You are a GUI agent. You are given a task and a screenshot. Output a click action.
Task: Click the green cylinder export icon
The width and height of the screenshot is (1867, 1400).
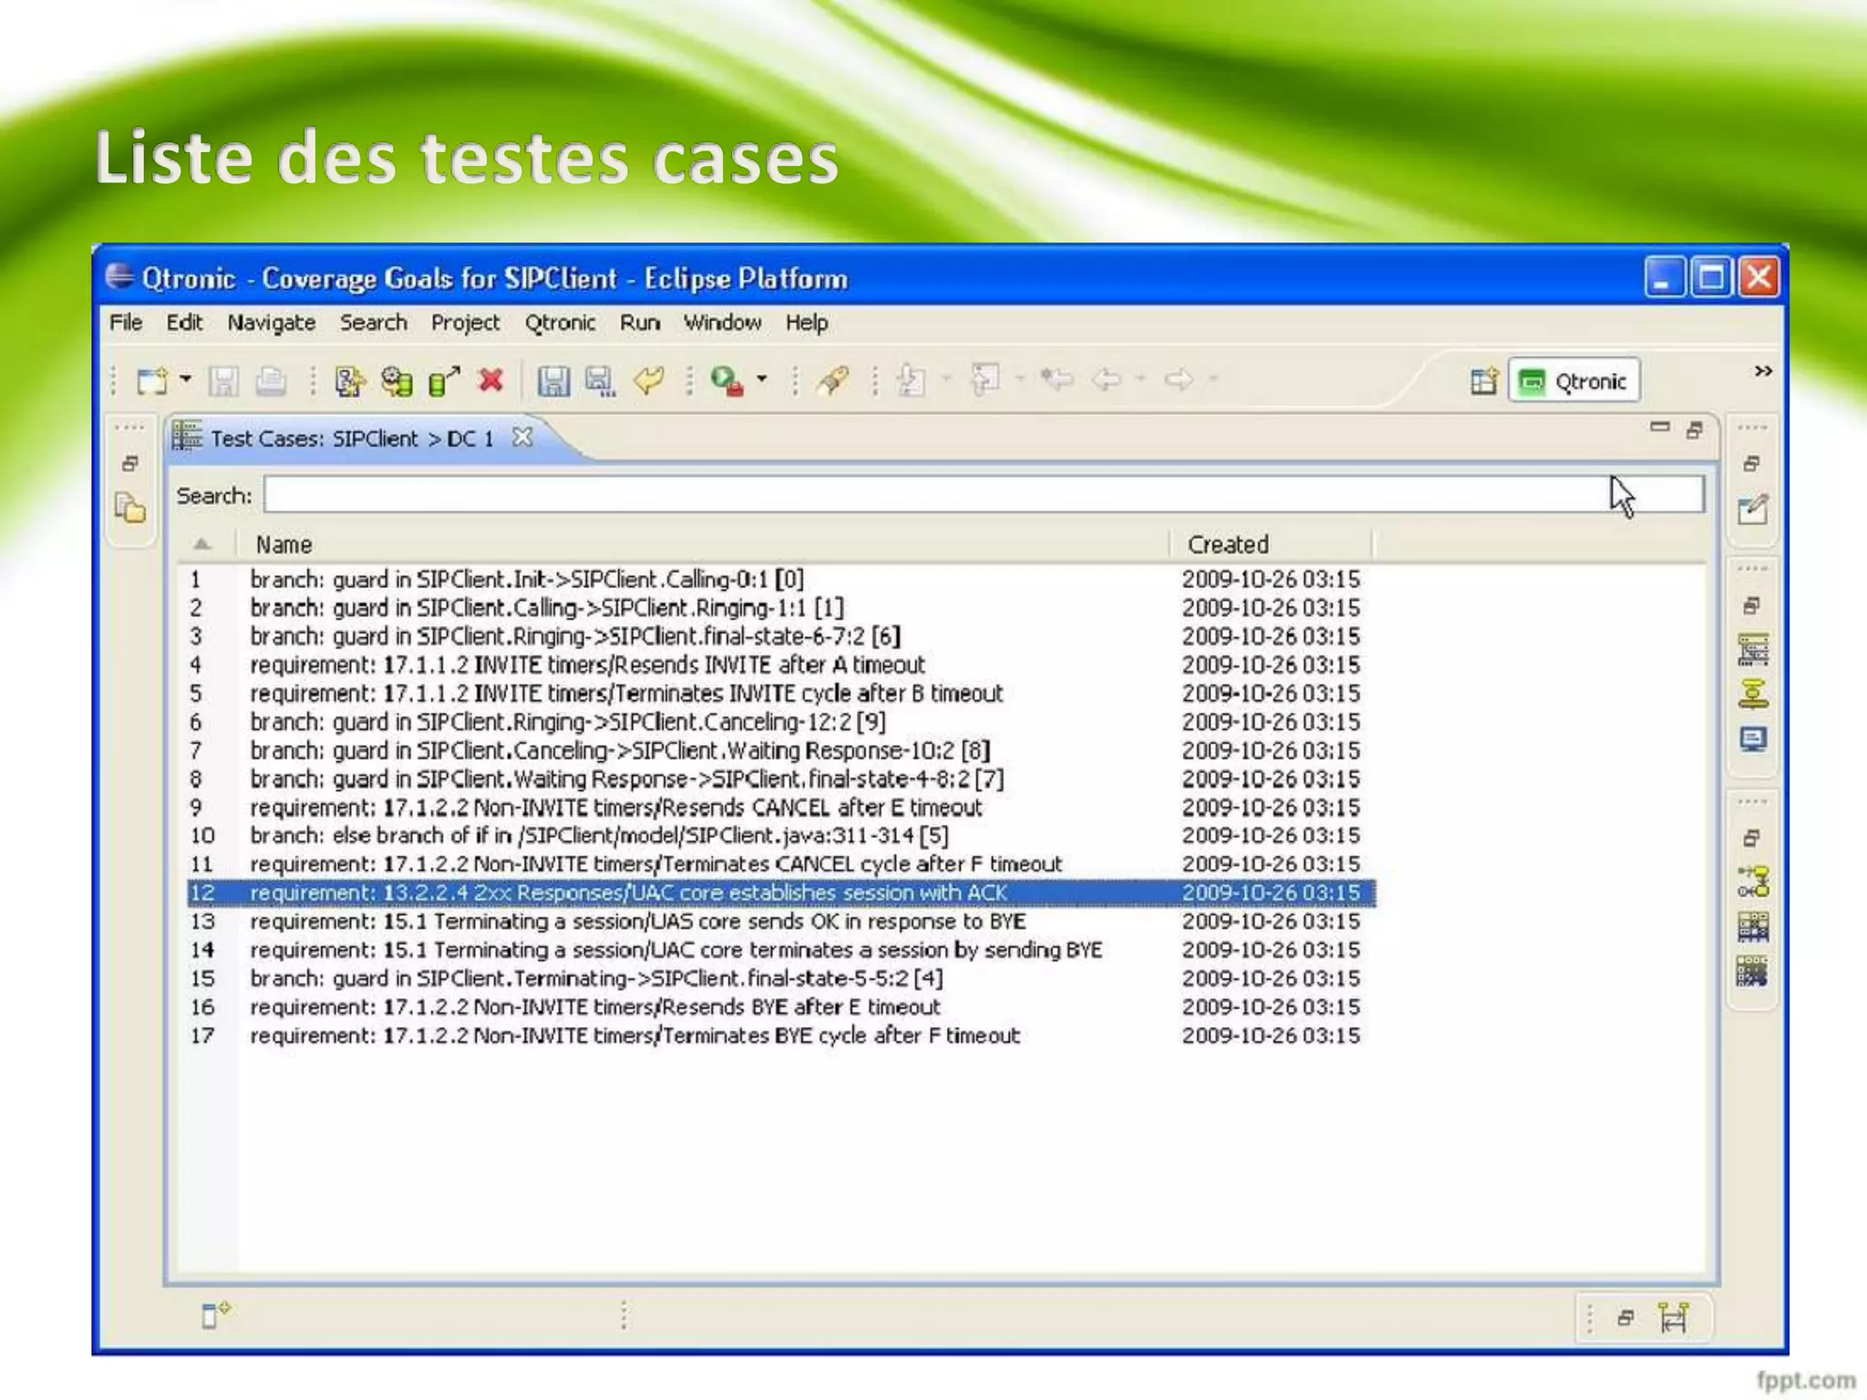click(x=443, y=380)
